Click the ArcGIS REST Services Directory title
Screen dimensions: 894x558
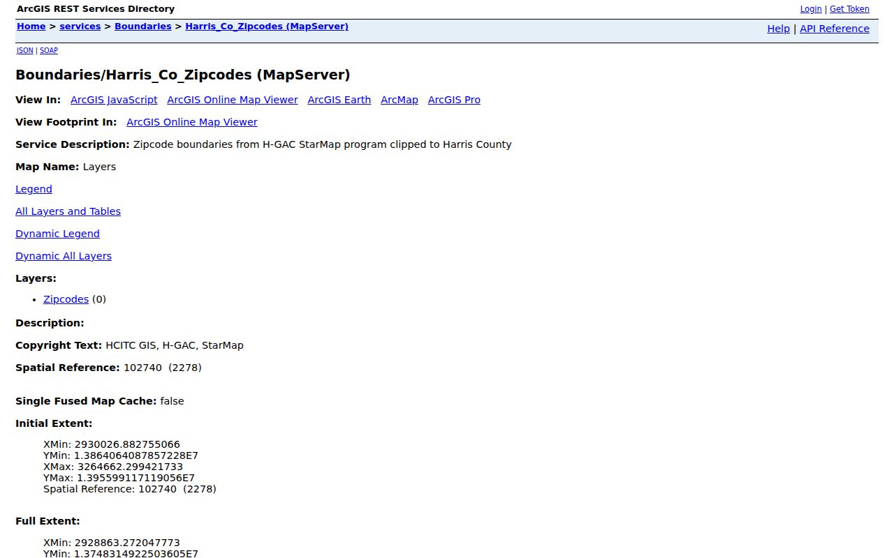[96, 9]
